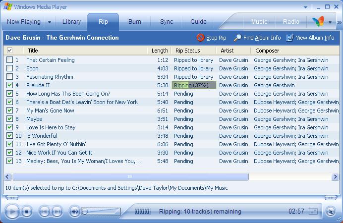Click the volume slider
Screen dimensions: 343x223
[x=101, y=212]
